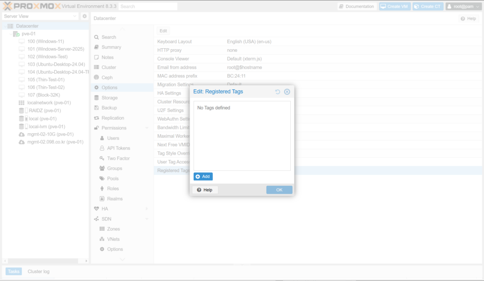Open Help from the dialog footer
The height and width of the screenshot is (281, 484).
click(205, 190)
